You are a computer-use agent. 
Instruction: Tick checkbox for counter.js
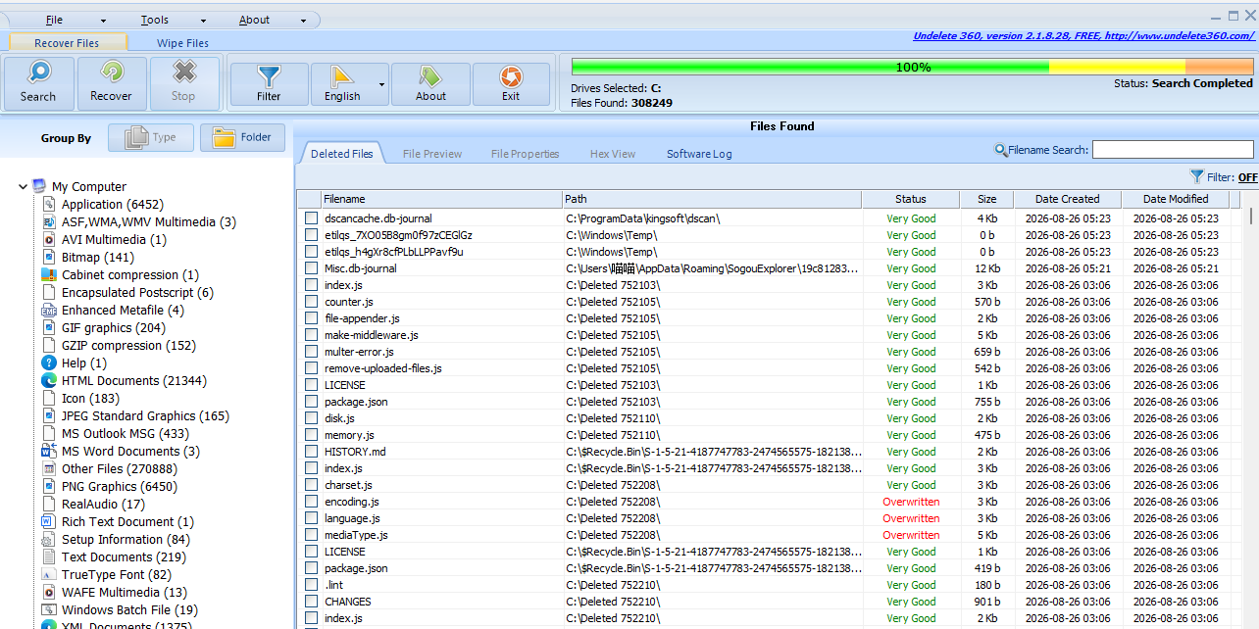coord(311,302)
